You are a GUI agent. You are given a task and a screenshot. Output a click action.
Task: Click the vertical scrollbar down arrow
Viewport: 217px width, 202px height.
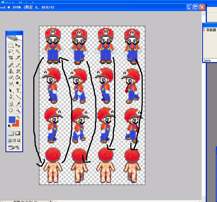tap(204, 198)
